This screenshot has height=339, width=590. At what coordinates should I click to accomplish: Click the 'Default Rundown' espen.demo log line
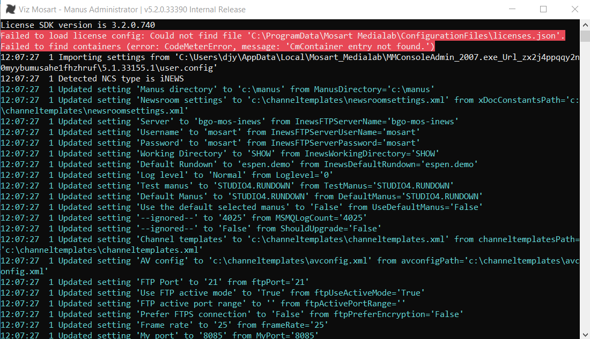(x=239, y=164)
